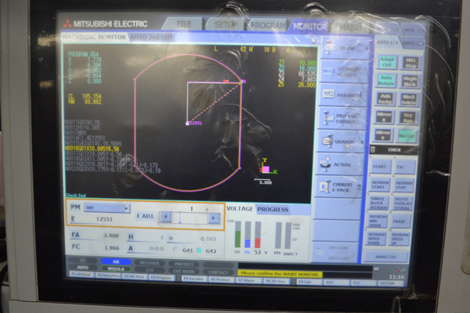This screenshot has height=313, width=470.
Task: Click the CUT MODE status button
Action: pos(184,271)
